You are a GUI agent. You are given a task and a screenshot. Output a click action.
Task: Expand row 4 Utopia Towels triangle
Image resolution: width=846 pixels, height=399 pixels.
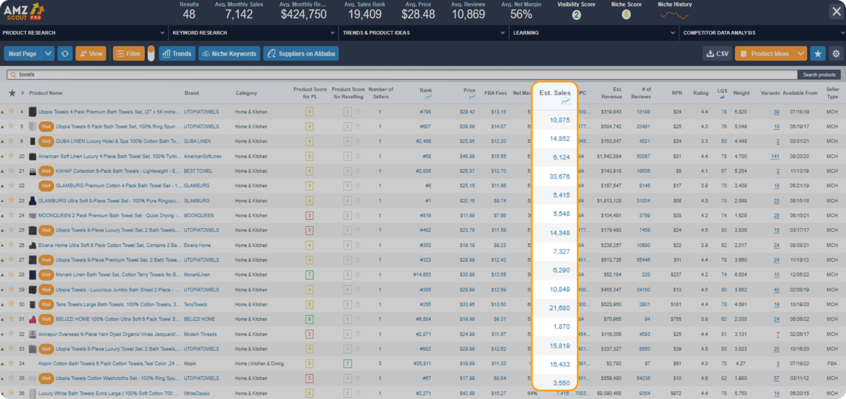(x=2, y=112)
